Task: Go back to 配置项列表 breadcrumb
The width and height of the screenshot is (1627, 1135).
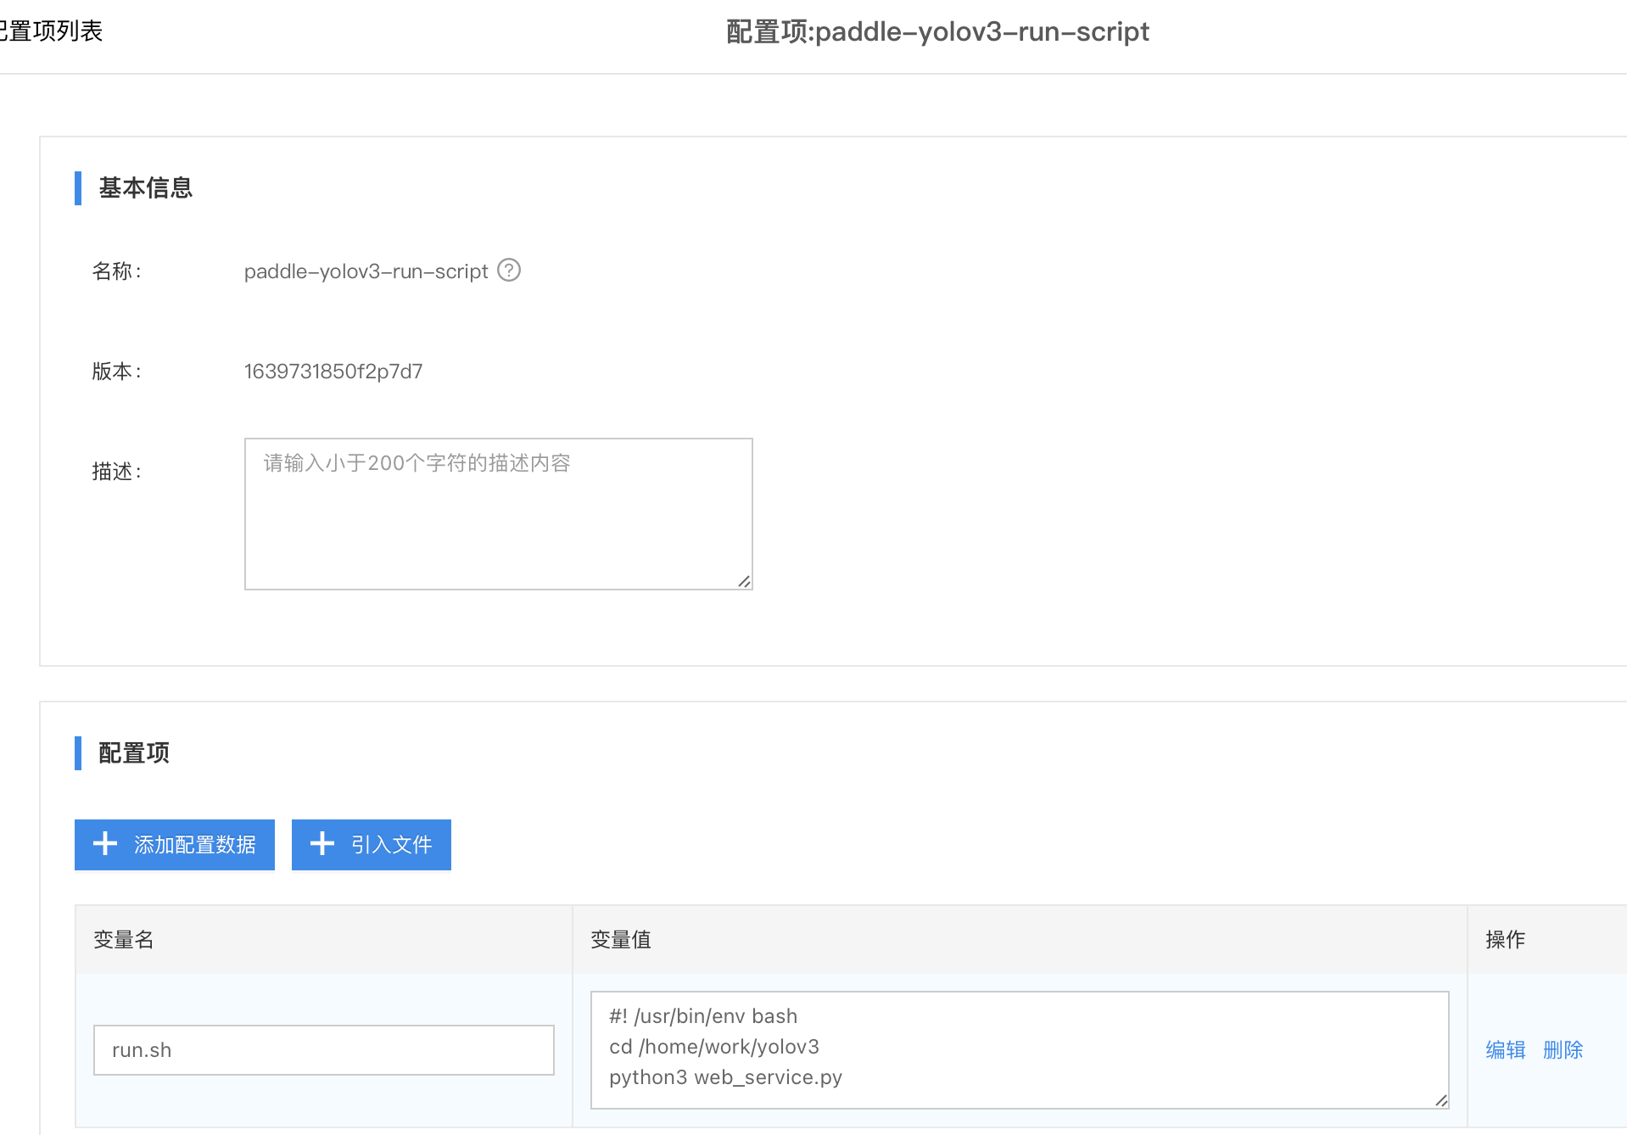Action: point(51,31)
